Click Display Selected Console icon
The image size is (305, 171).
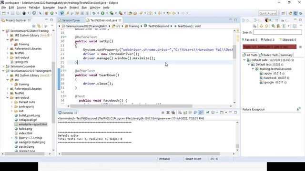point(213,113)
